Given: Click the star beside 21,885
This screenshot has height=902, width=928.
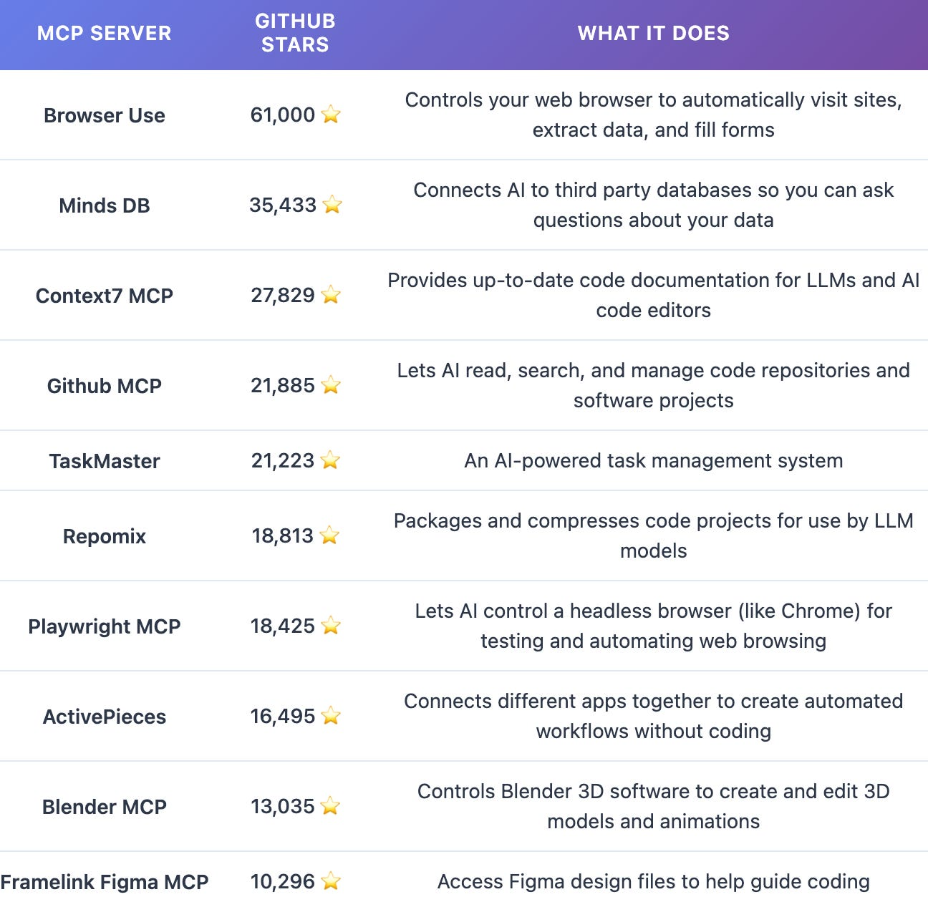Looking at the screenshot, I should (x=331, y=385).
